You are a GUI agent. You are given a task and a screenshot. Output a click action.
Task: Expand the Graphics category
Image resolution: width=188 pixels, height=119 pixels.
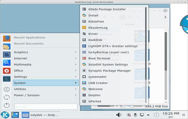point(46,52)
